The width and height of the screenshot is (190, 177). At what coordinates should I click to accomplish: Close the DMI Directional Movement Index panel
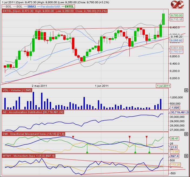tap(186, 134)
